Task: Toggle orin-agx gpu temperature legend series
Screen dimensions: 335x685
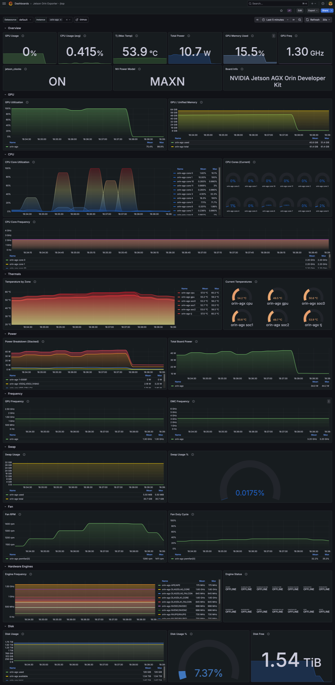Action: pyautogui.click(x=188, y=297)
